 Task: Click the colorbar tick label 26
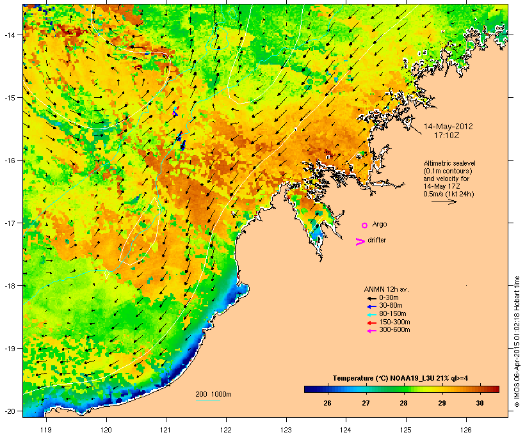pos(327,403)
